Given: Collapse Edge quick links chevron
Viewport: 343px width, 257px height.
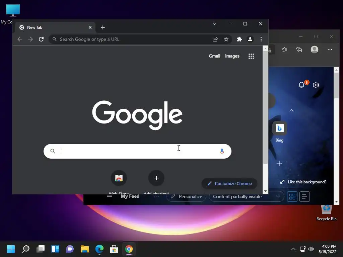Looking at the screenshot, I should (x=291, y=110).
